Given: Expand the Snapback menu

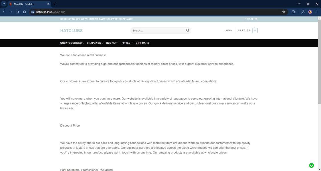Looking at the screenshot, I should pyautogui.click(x=95, y=43).
